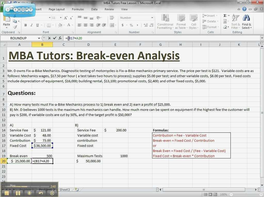Click in the formula bar input field

click(162, 38)
